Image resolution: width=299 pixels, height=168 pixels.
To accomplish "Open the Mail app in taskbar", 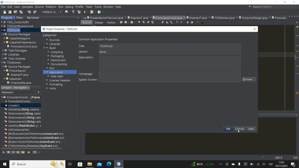I will 100,164.
